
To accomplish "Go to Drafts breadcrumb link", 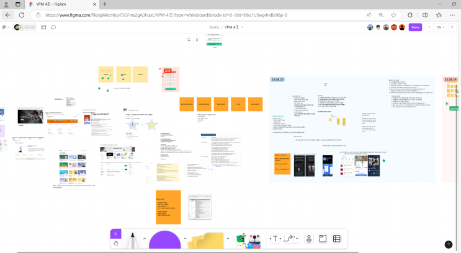I will click(214, 27).
